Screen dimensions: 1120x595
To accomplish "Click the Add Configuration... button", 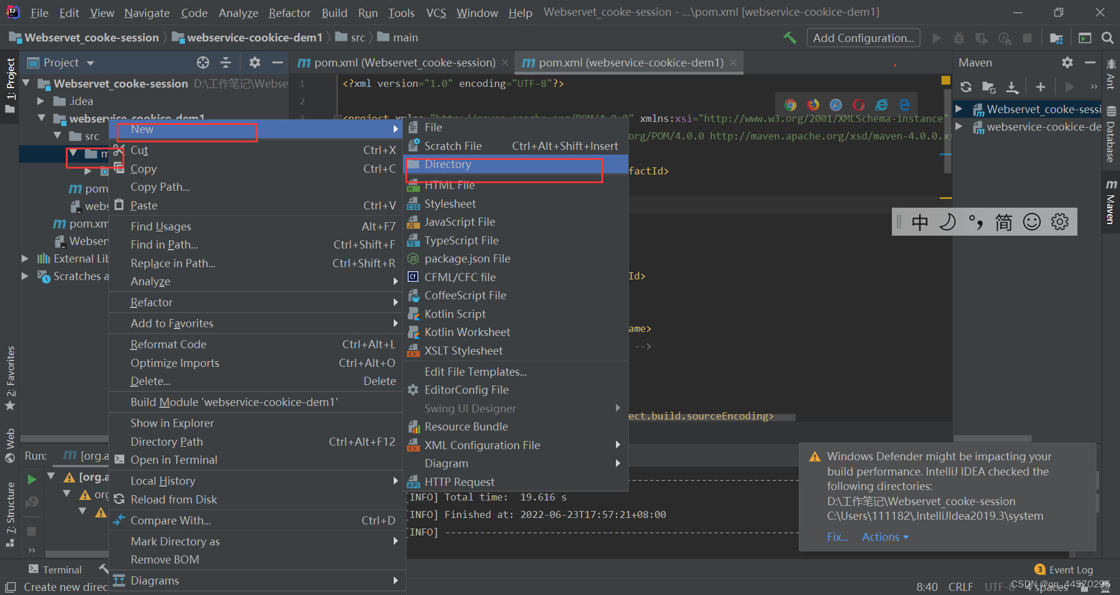I will 863,38.
